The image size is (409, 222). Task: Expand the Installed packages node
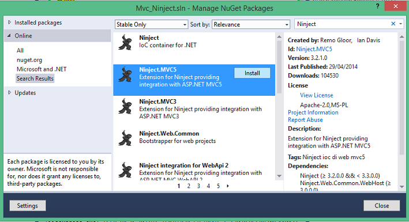9,22
